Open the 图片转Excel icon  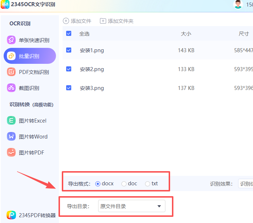pos(11,120)
